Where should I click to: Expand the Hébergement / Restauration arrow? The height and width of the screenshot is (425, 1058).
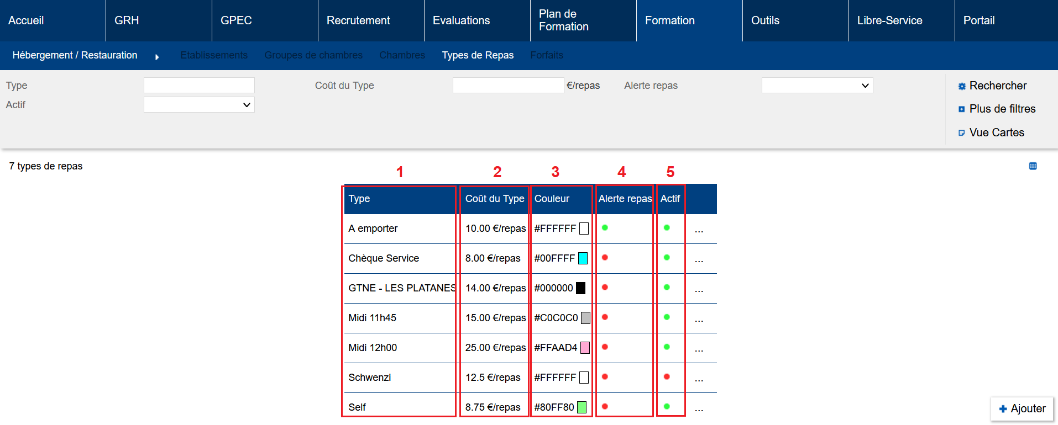(157, 57)
